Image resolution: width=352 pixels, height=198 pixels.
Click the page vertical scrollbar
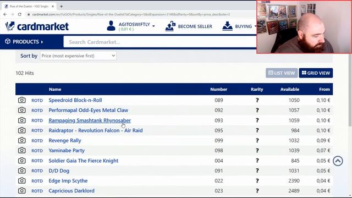(350, 90)
